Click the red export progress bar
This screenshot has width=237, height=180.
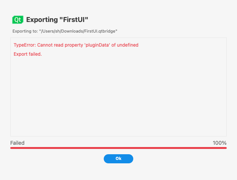pos(118,148)
